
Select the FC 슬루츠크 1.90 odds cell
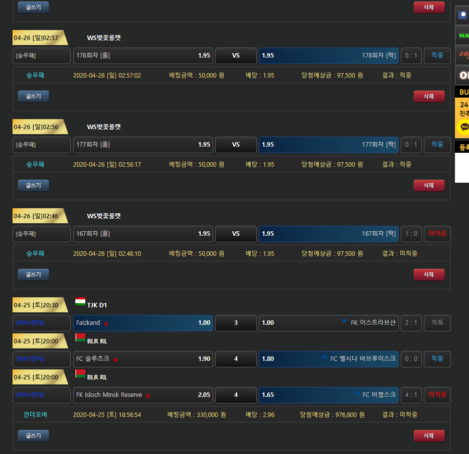point(143,359)
